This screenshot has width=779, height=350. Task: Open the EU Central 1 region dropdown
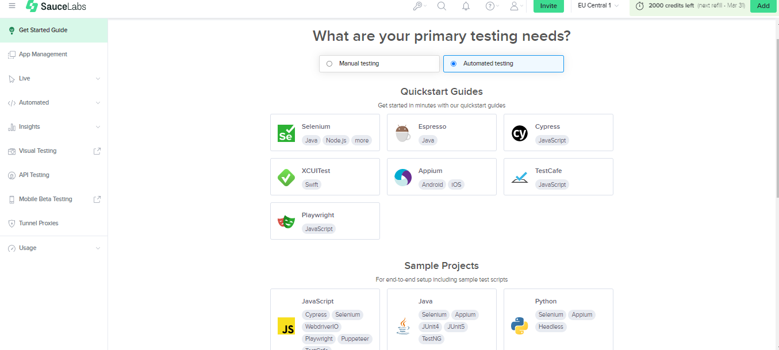[597, 5]
